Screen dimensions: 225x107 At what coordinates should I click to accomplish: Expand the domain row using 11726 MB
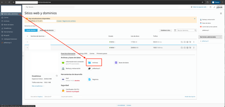[27, 42]
